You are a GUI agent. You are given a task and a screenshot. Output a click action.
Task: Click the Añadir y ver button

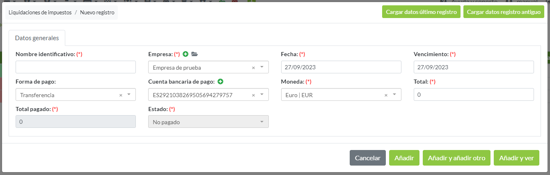[x=516, y=158]
